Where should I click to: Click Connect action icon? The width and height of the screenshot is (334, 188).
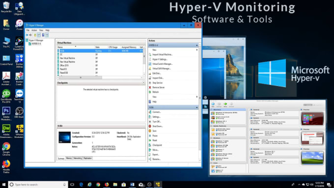point(150,112)
